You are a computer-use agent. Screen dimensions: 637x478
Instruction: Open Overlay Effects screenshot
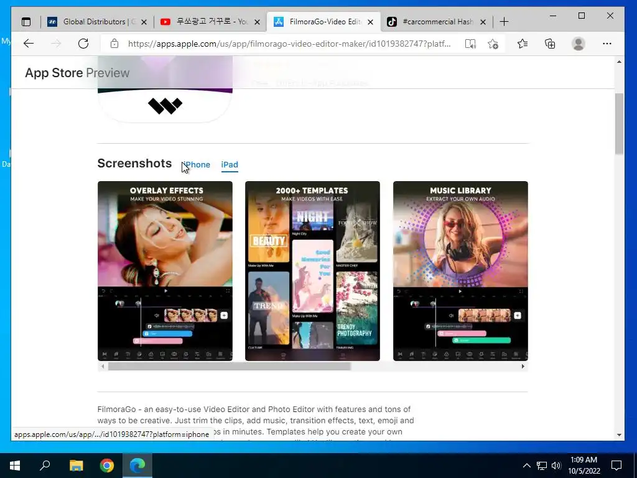click(165, 271)
